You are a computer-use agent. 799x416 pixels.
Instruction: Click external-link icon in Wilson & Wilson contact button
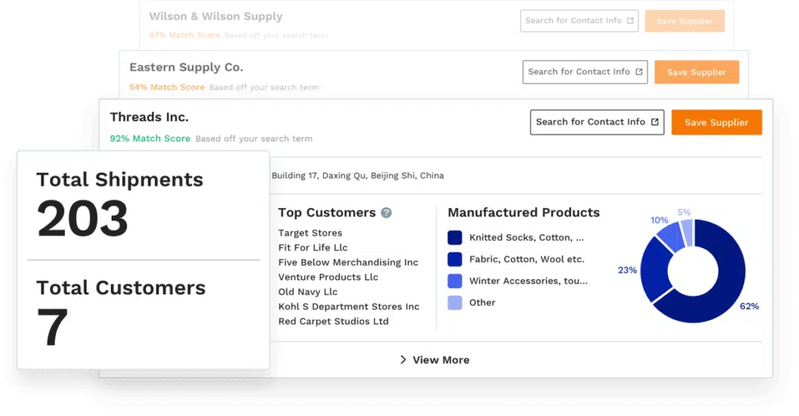click(630, 21)
